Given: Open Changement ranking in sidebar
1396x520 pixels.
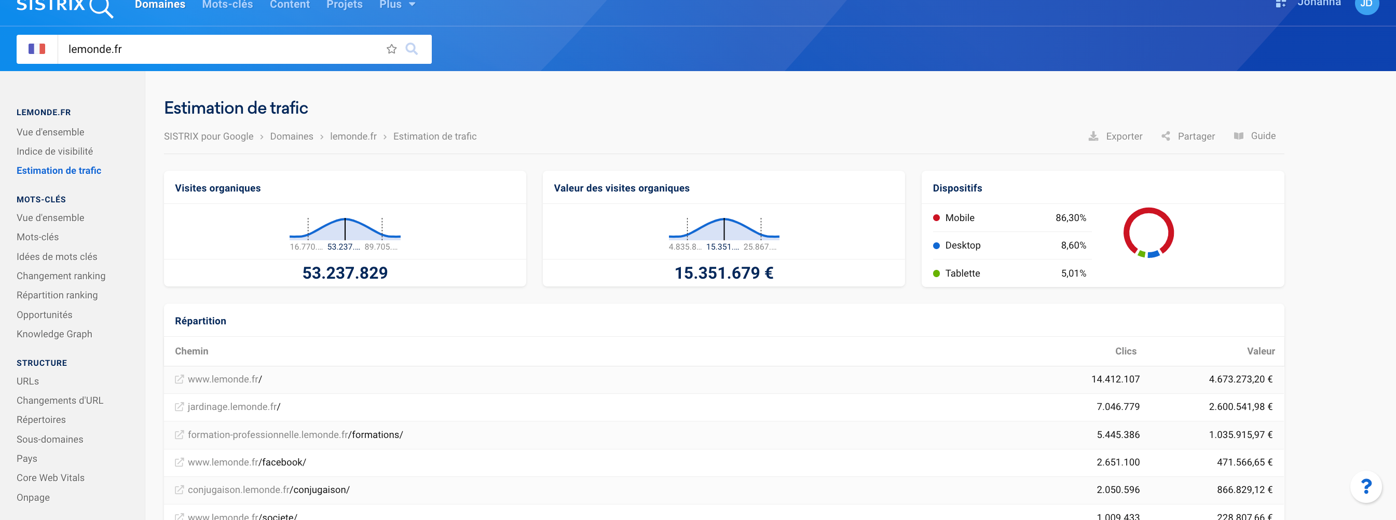Looking at the screenshot, I should pyautogui.click(x=61, y=276).
